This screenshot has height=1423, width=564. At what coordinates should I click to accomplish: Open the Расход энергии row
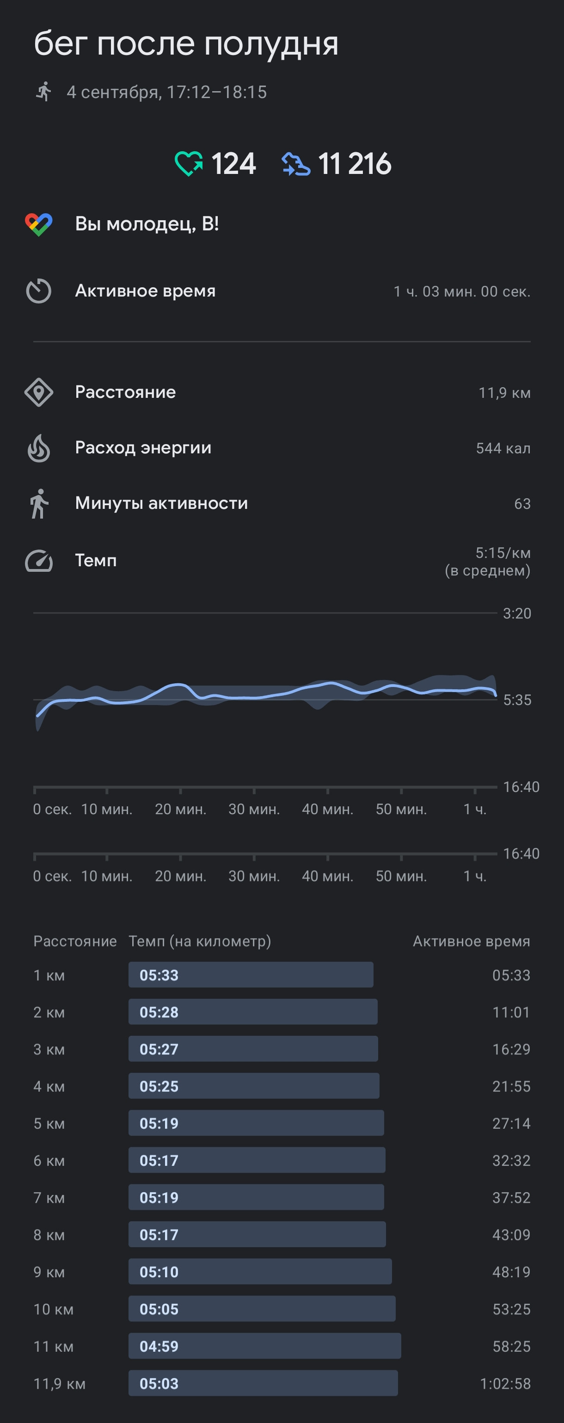tap(282, 448)
